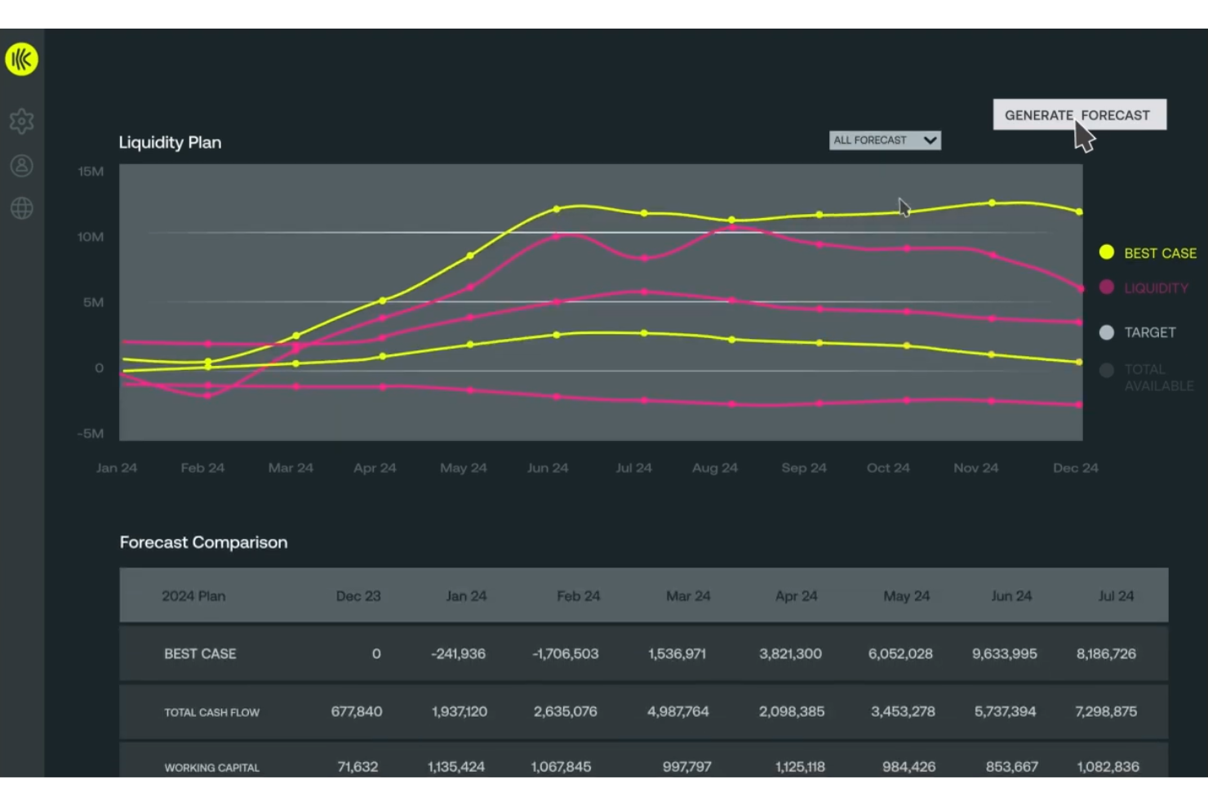1208x806 pixels.
Task: Enable the Total Available legend series
Action: 1147,377
